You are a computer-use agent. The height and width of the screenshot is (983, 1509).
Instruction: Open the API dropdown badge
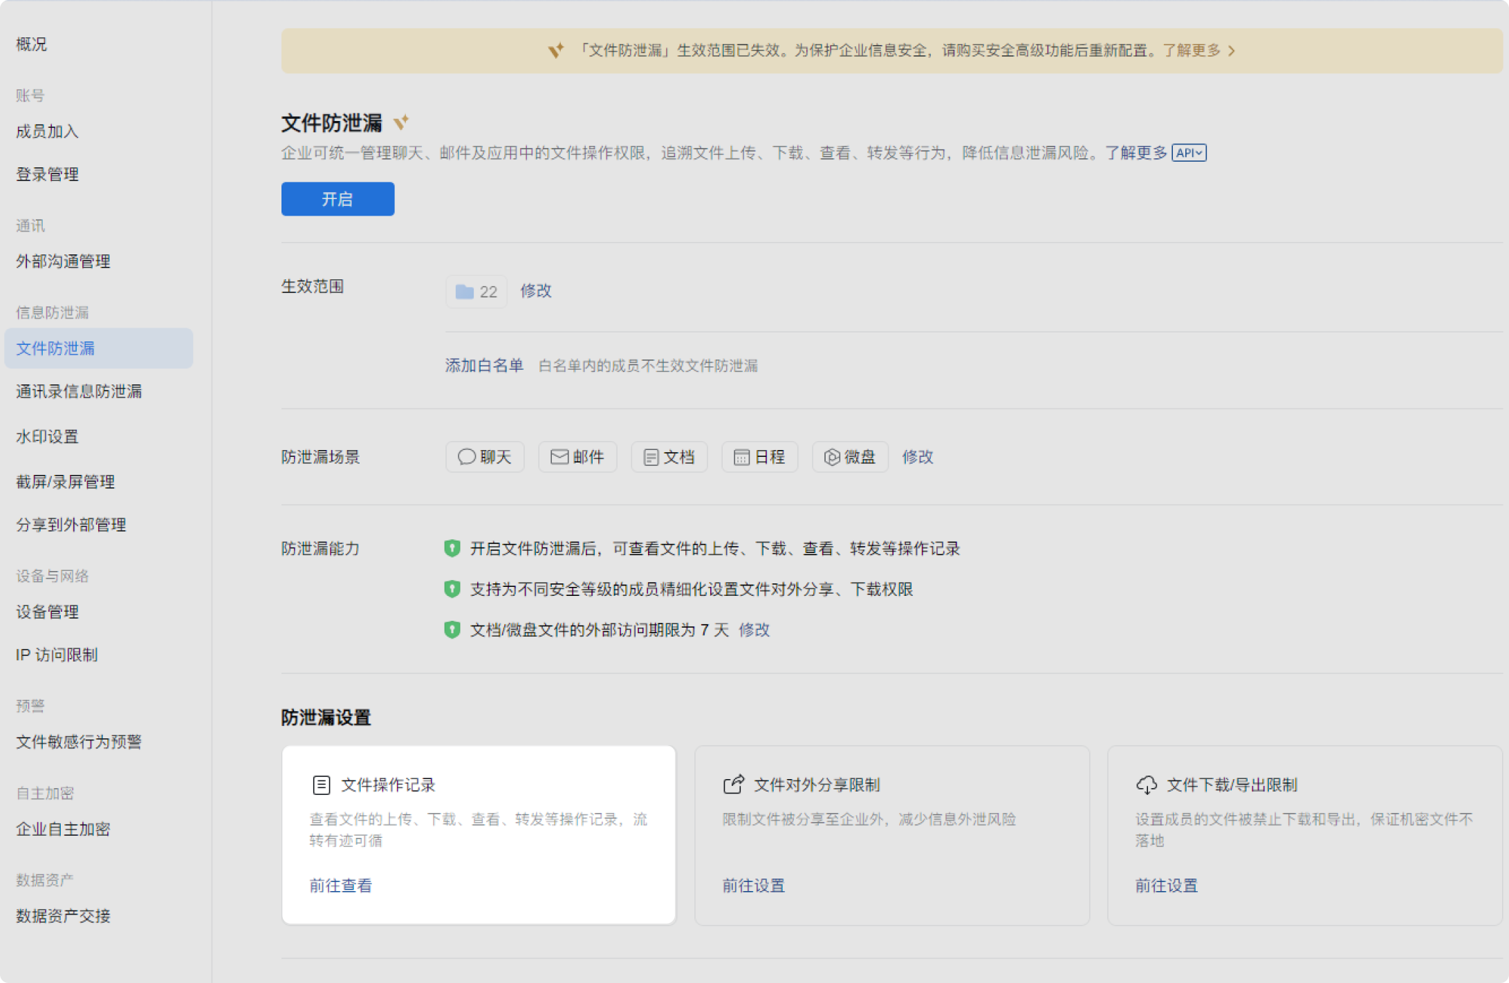coord(1189,153)
